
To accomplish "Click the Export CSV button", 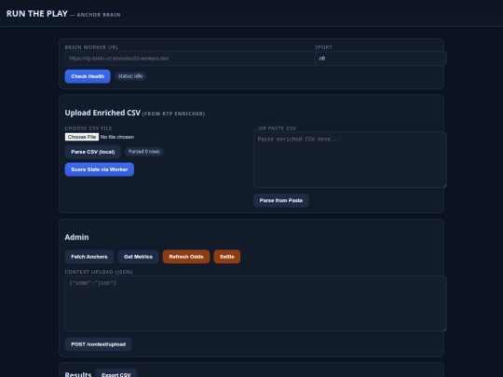I will click(x=116, y=374).
